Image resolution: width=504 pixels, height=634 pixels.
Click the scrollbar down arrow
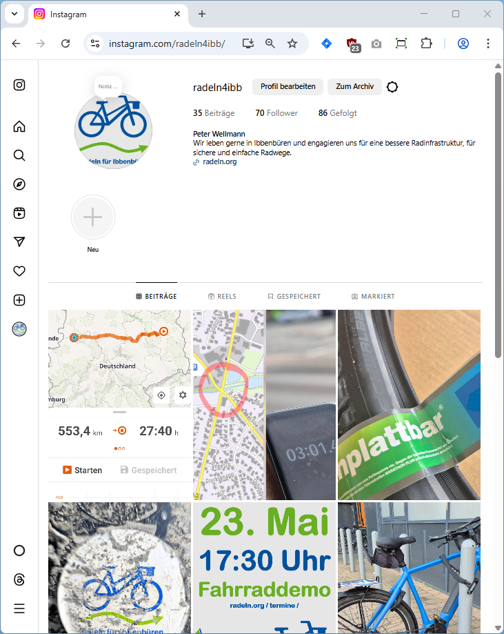tap(498, 628)
